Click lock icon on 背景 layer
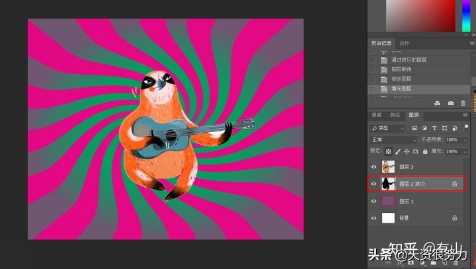 (454, 217)
